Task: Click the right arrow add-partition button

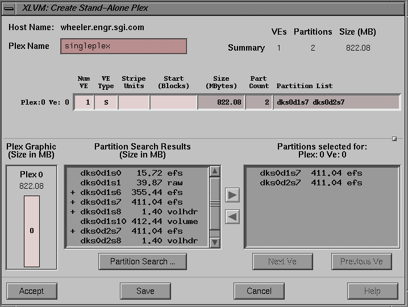Action: coord(232,195)
